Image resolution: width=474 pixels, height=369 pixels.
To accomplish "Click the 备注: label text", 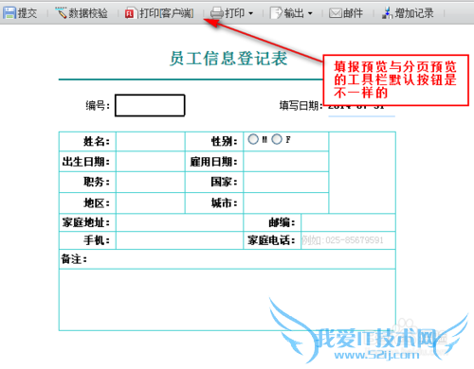I will click(x=74, y=259).
